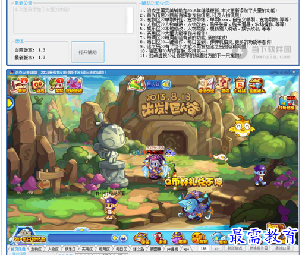
Task: Click the Q币好礼兑不停 banner
Action: (x=194, y=182)
